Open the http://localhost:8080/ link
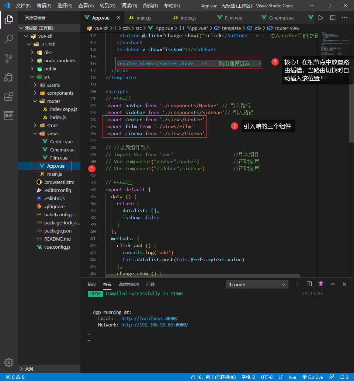Image resolution: width=354 pixels, height=381 pixels. tap(149, 318)
